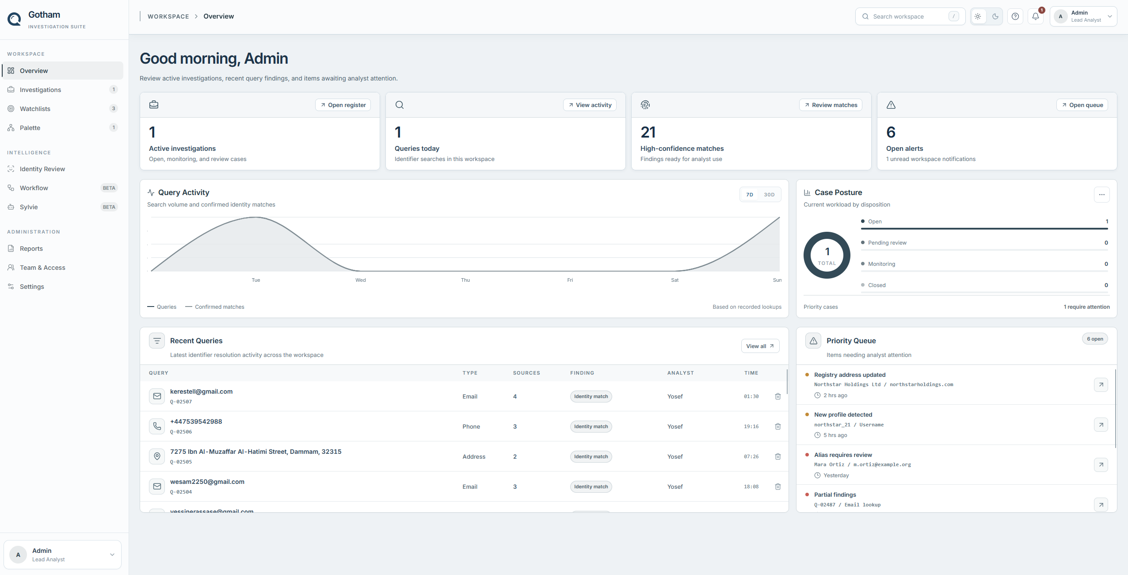Image resolution: width=1128 pixels, height=575 pixels.
Task: Open Investigations in the sidebar
Action: click(62, 90)
